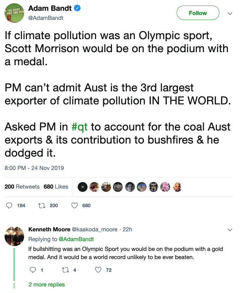The width and height of the screenshot is (240, 293).
Task: Open the tweet timestamp 24 Nov 2019
Action: click(34, 168)
